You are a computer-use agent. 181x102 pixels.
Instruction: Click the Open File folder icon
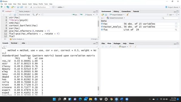click(x=12, y=7)
